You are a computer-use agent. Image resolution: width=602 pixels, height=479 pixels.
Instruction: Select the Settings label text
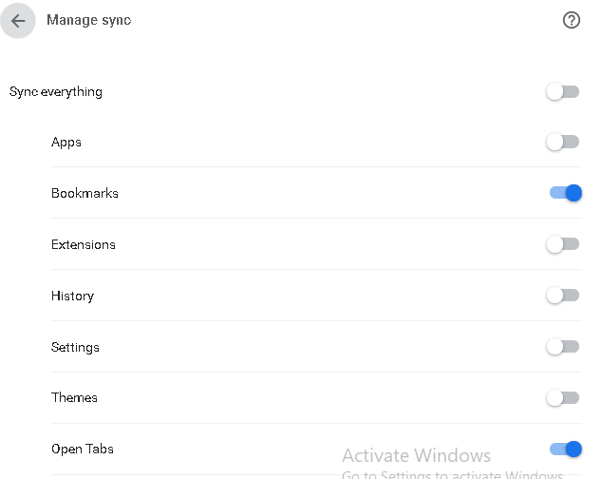pyautogui.click(x=75, y=347)
